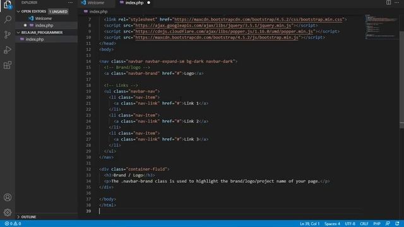Image resolution: width=404 pixels, height=227 pixels.
Task: Open jquery.min.js URL link on line 8
Action: tap(213, 25)
